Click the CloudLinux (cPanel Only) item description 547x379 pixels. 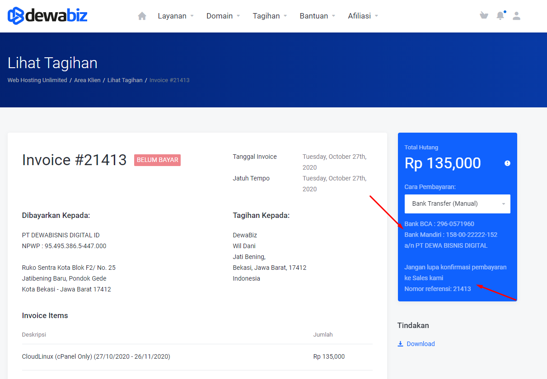[96, 356]
